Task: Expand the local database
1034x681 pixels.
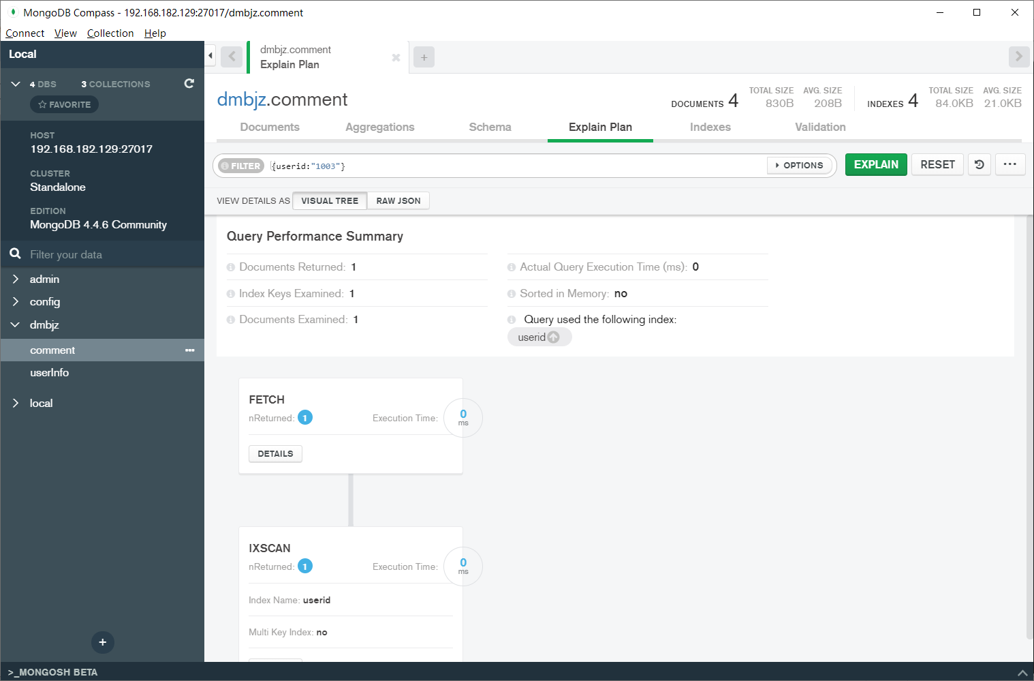Action: tap(15, 403)
